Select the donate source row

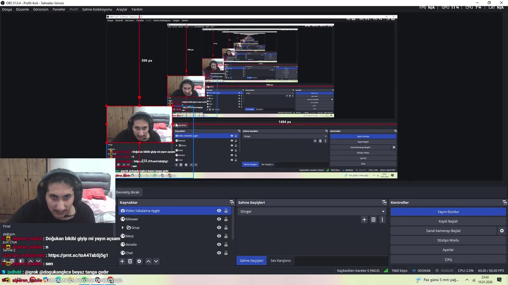(x=175, y=244)
